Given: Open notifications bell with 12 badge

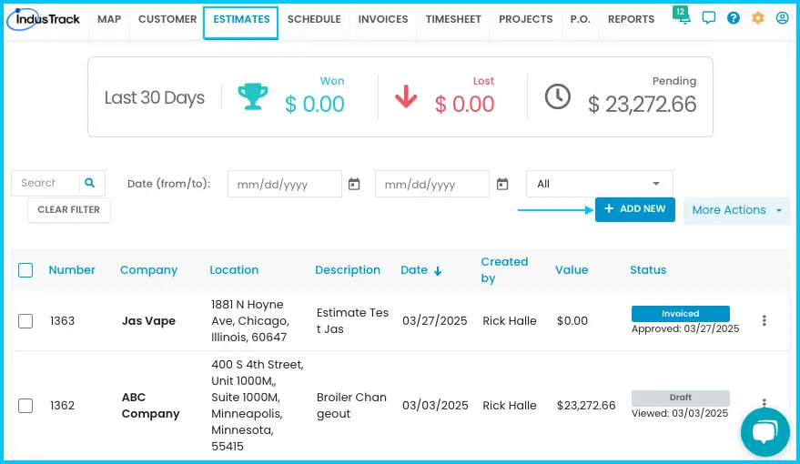Looking at the screenshot, I should tap(681, 15).
